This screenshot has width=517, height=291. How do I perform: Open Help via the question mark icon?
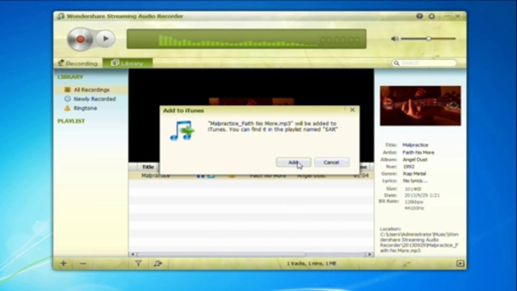pyautogui.click(x=420, y=16)
